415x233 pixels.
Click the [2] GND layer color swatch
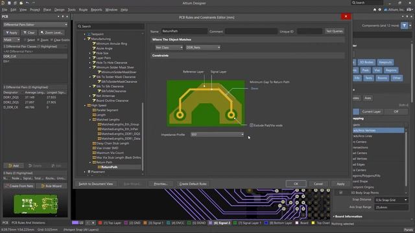(126, 223)
